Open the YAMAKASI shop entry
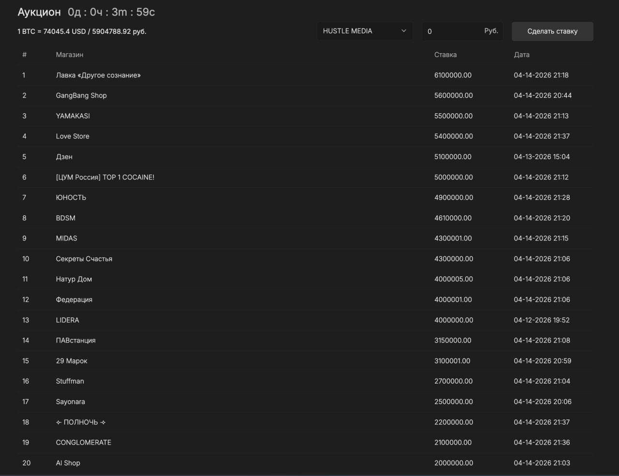 73,116
